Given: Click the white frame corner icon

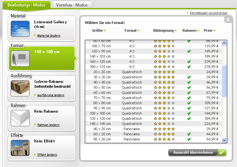Looking at the screenshot, I should click(20, 118).
